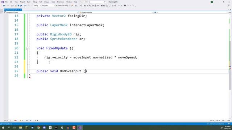Open the Tools menu
The height and width of the screenshot is (130, 232).
(x=53, y=2)
